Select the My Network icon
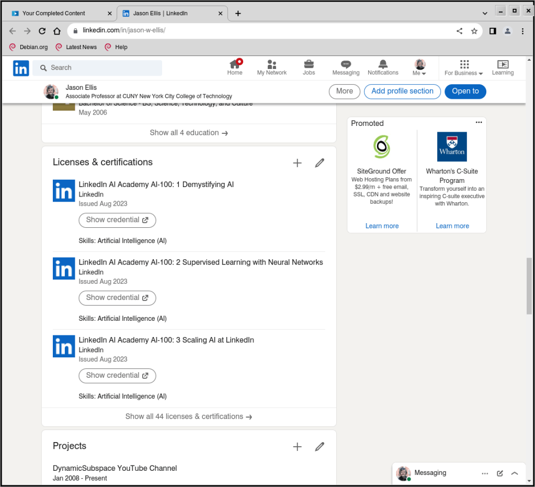535x487 pixels. click(271, 67)
